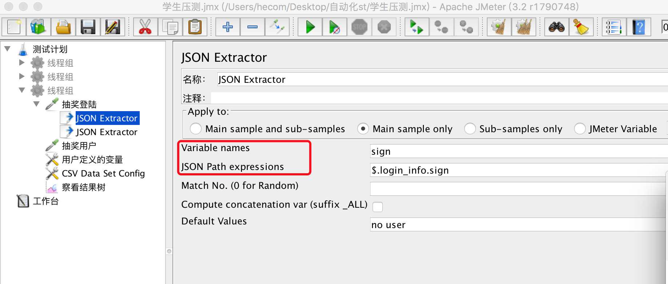Click the Stop test icon
668x284 pixels.
click(359, 27)
